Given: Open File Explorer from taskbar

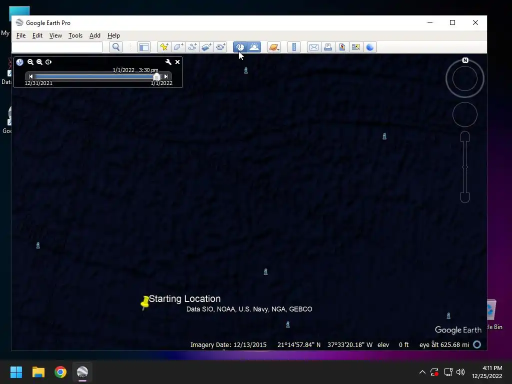Looking at the screenshot, I should click(x=38, y=372).
